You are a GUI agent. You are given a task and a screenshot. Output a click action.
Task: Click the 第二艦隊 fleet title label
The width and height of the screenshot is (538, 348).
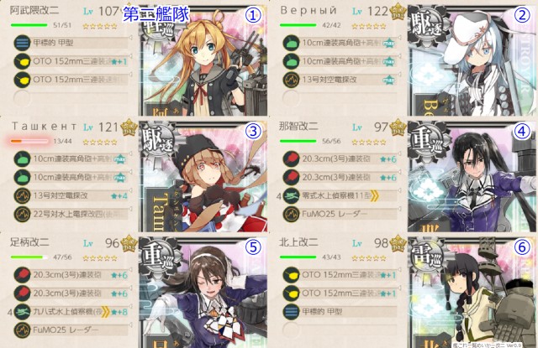tap(156, 14)
